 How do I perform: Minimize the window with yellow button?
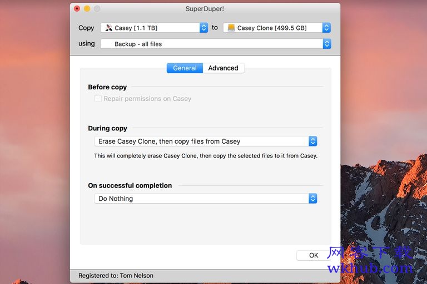pyautogui.click(x=87, y=9)
